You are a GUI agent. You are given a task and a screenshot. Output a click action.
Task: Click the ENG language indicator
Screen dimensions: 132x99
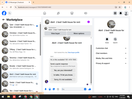[116, 97]
